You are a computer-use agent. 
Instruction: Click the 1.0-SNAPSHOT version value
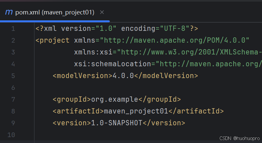[x=116, y=123]
